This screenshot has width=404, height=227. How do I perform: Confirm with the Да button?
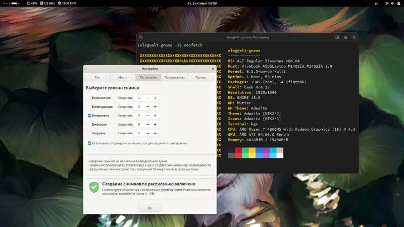pos(149,208)
